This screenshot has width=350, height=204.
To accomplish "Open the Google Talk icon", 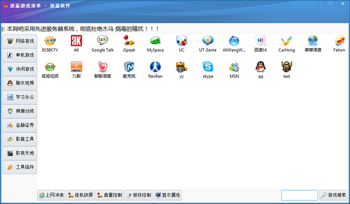I will [x=102, y=41].
